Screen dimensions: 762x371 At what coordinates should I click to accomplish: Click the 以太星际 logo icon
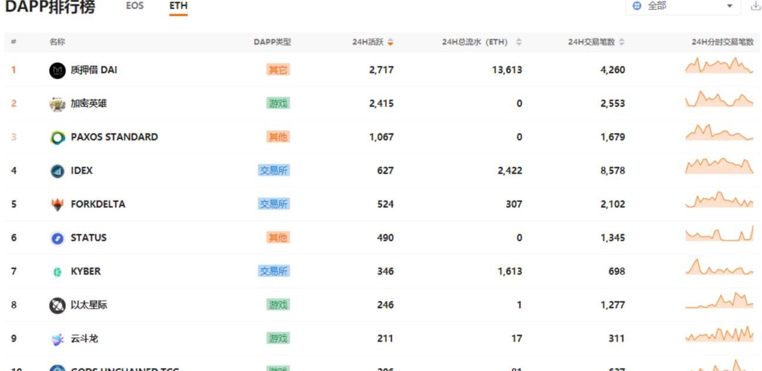[57, 305]
